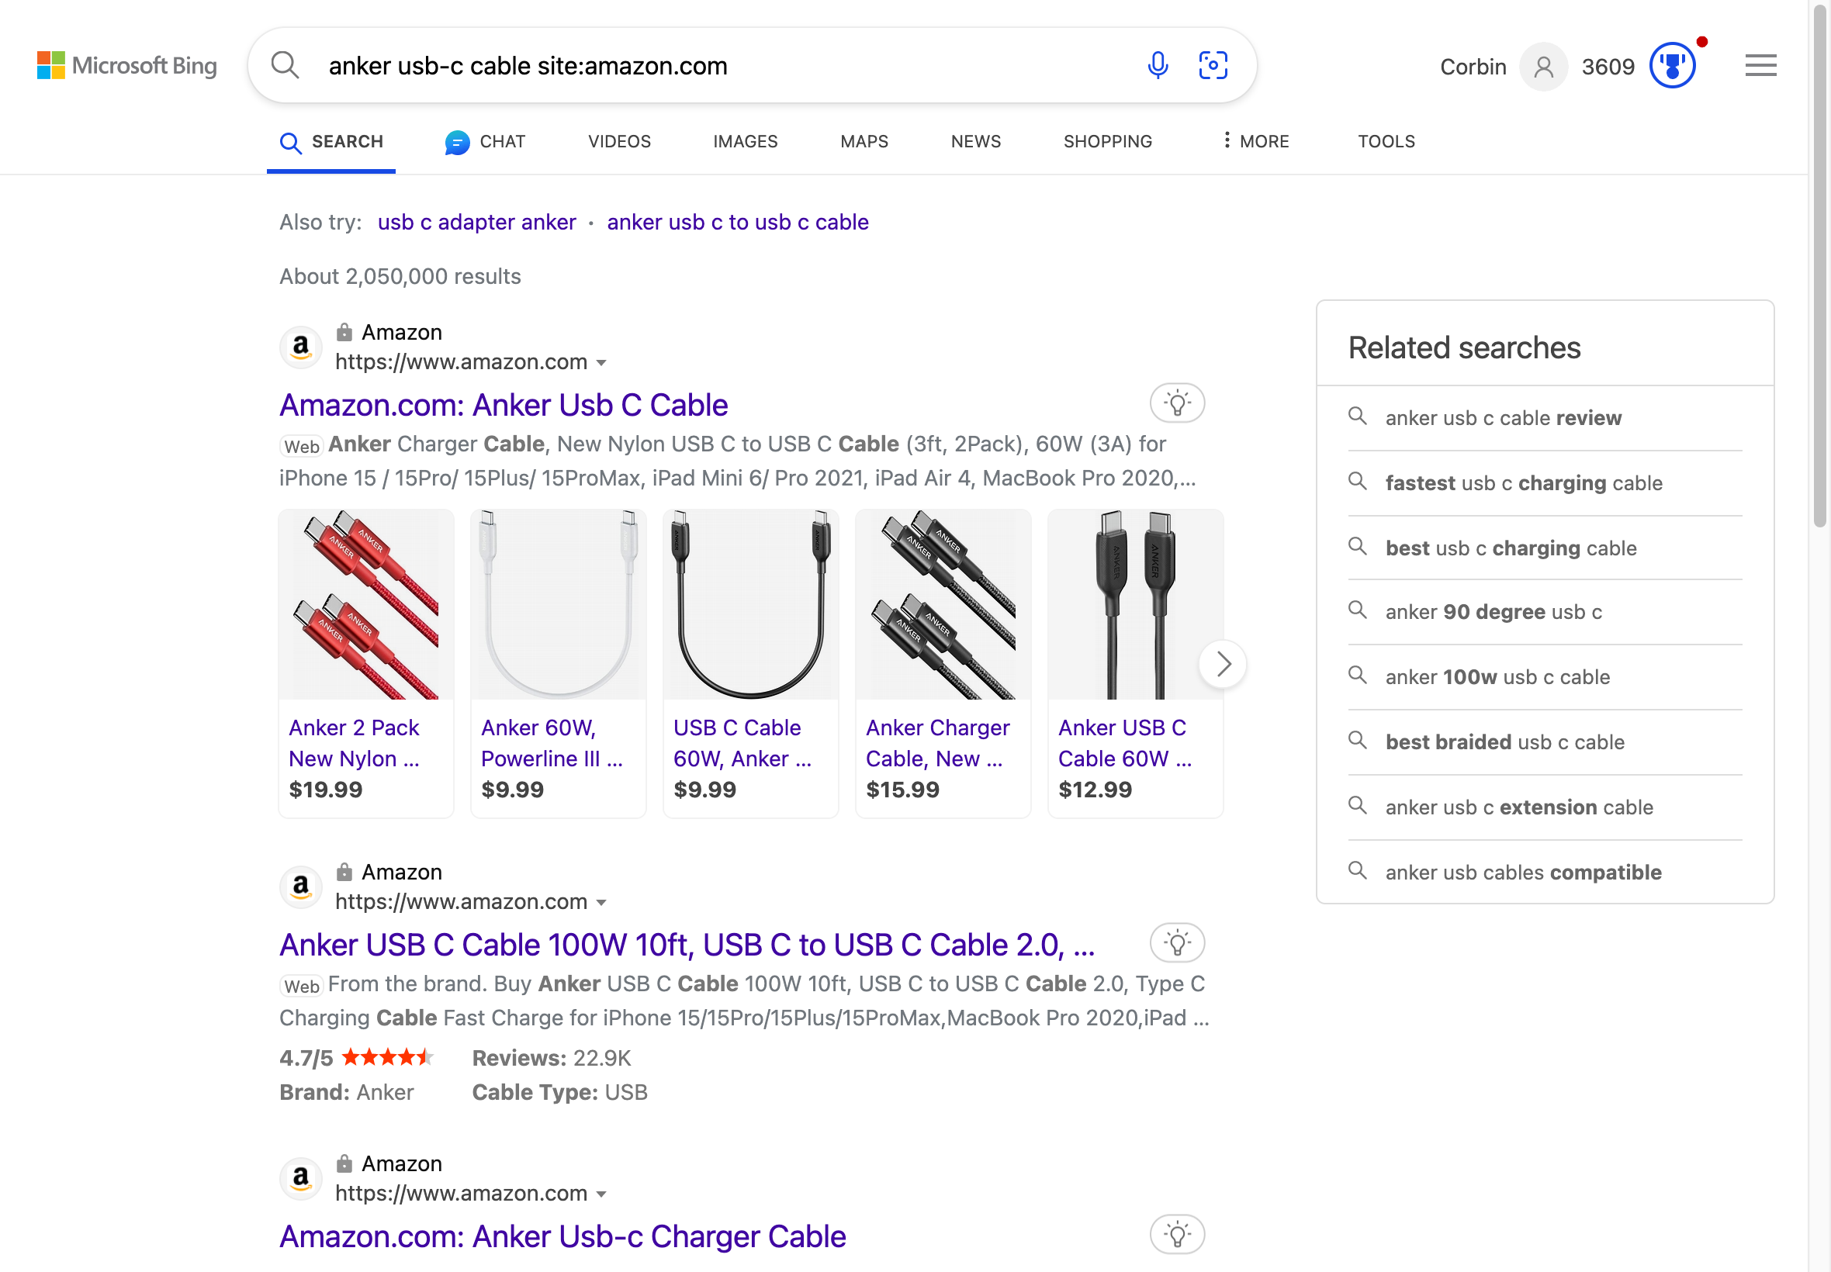Click first result URL https://www.amazon.com
Image resolution: width=1831 pixels, height=1272 pixels.
[x=461, y=363]
